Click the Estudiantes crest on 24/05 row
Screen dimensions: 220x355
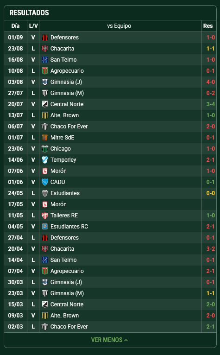pyautogui.click(x=45, y=193)
